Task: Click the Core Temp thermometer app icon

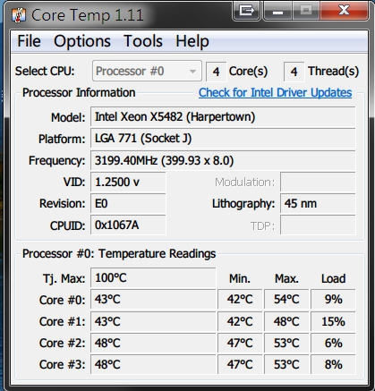Action: [x=19, y=15]
